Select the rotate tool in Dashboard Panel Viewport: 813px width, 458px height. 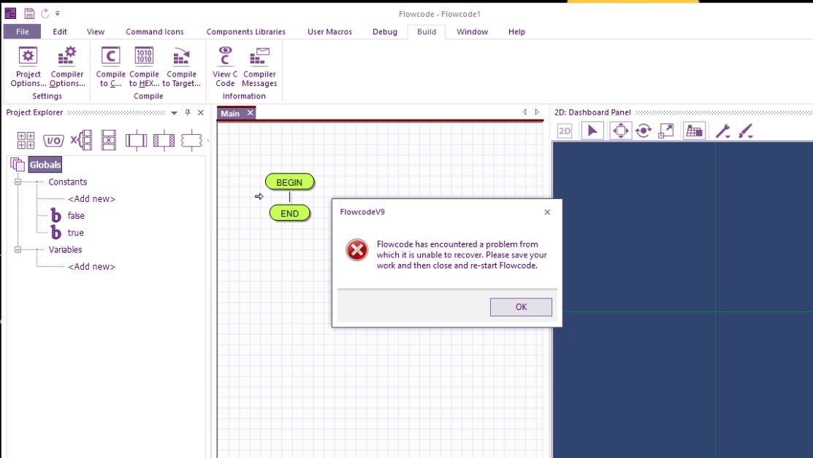coord(644,131)
